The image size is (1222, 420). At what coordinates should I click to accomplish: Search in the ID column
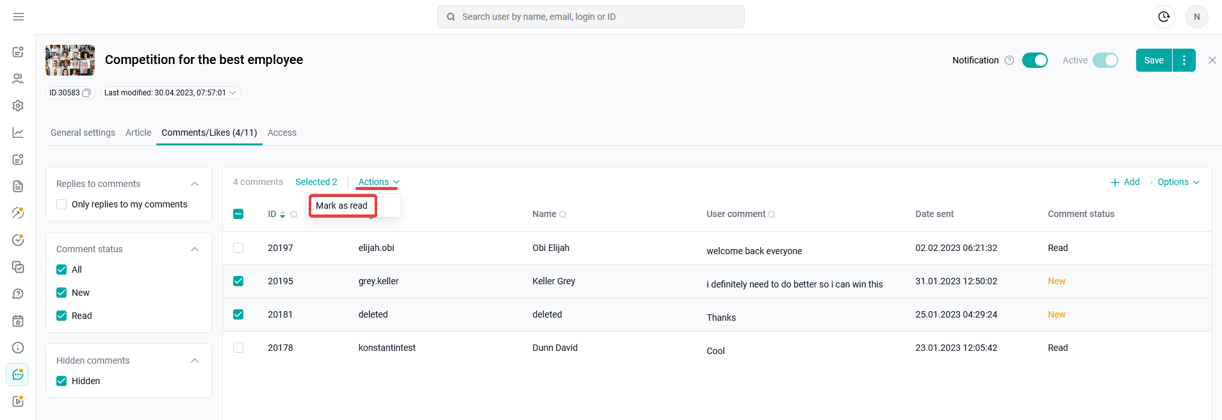click(x=294, y=214)
